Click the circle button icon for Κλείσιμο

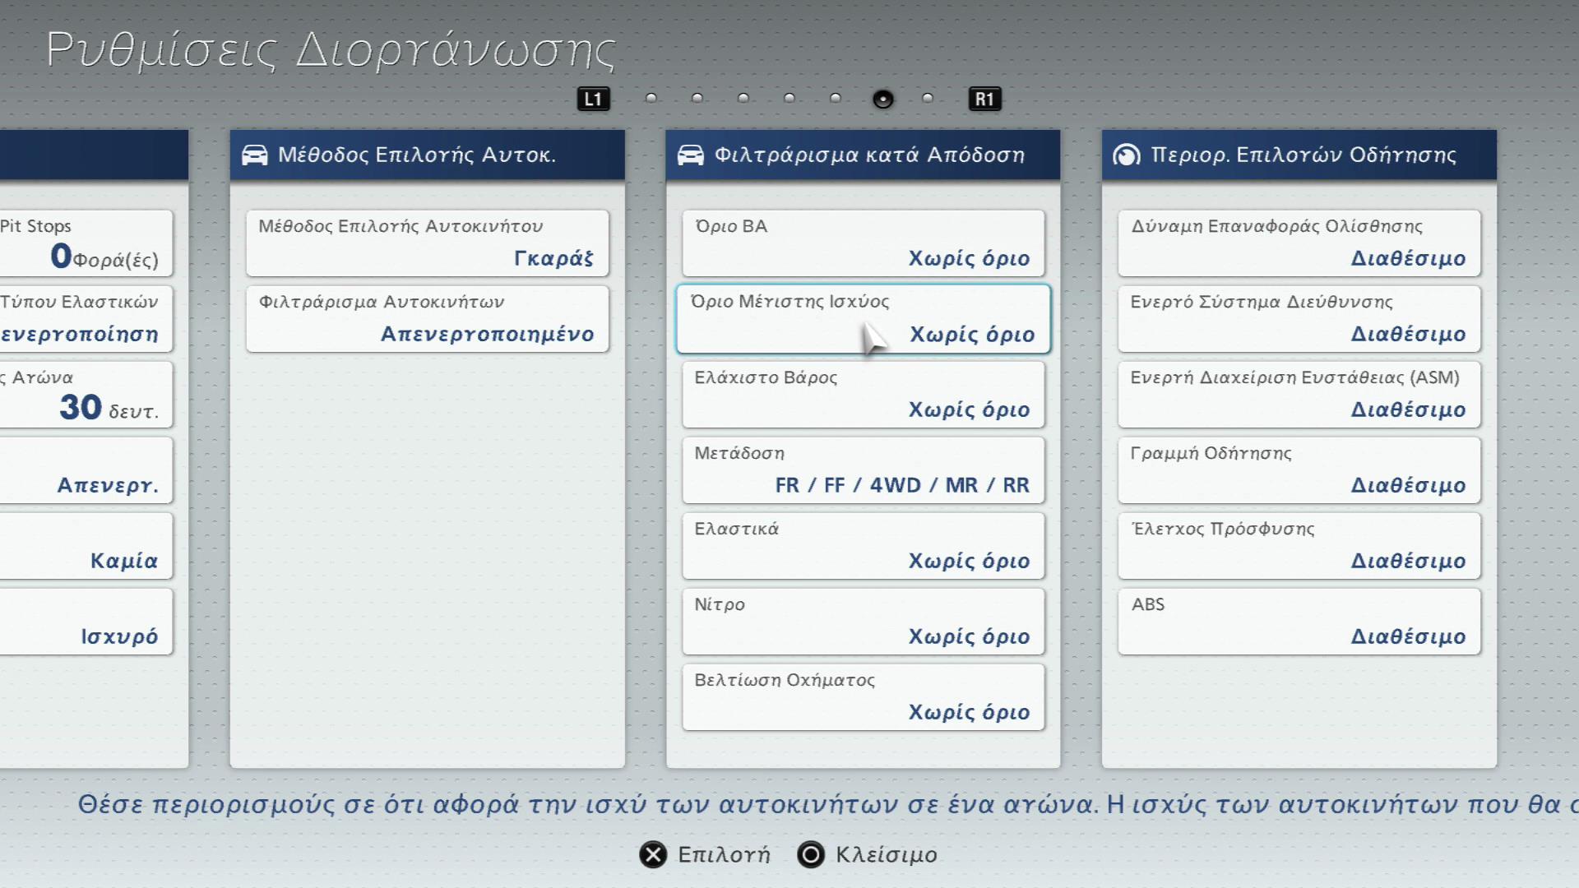click(x=810, y=855)
